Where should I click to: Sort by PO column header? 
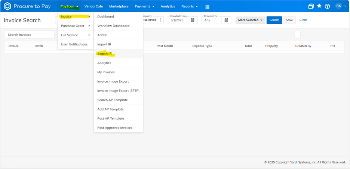click(x=332, y=46)
